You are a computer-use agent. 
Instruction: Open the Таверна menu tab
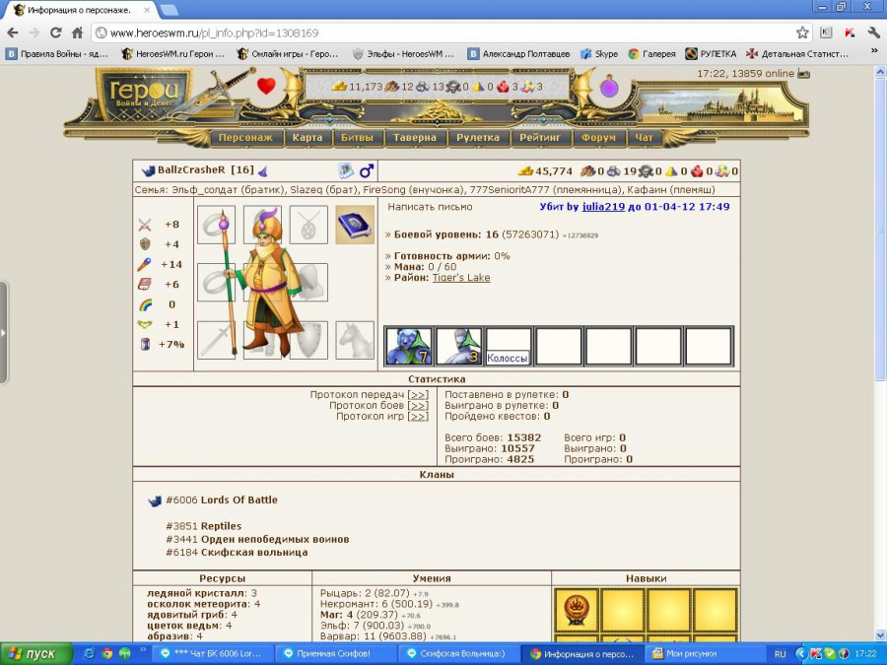415,137
